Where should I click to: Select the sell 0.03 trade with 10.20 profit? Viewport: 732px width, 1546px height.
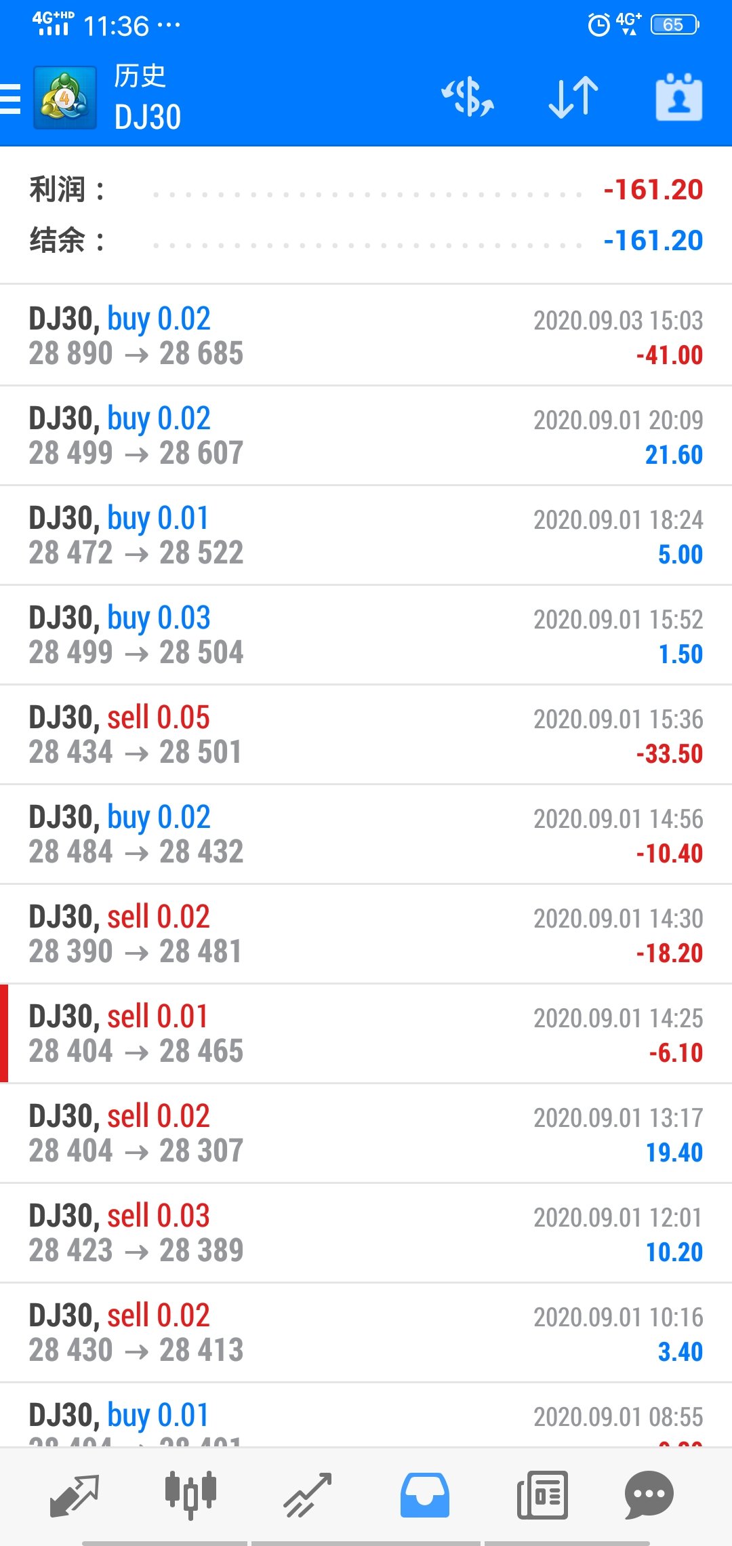366,1233
